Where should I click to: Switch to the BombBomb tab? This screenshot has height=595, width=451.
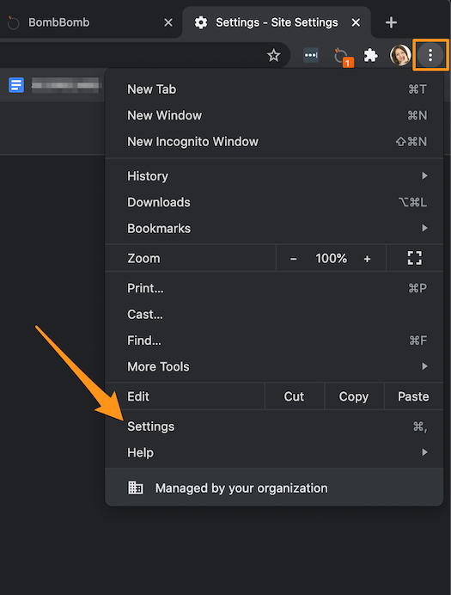pos(89,22)
